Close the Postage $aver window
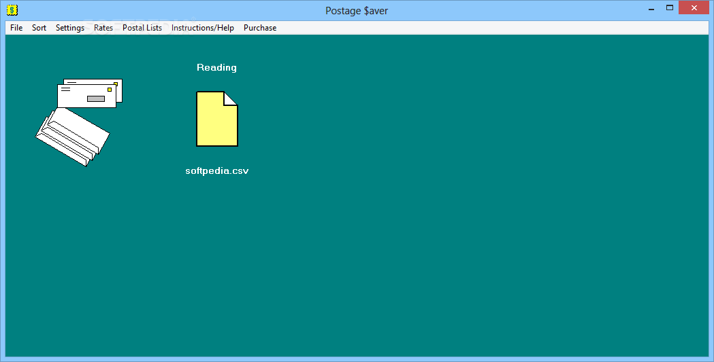 click(694, 7)
